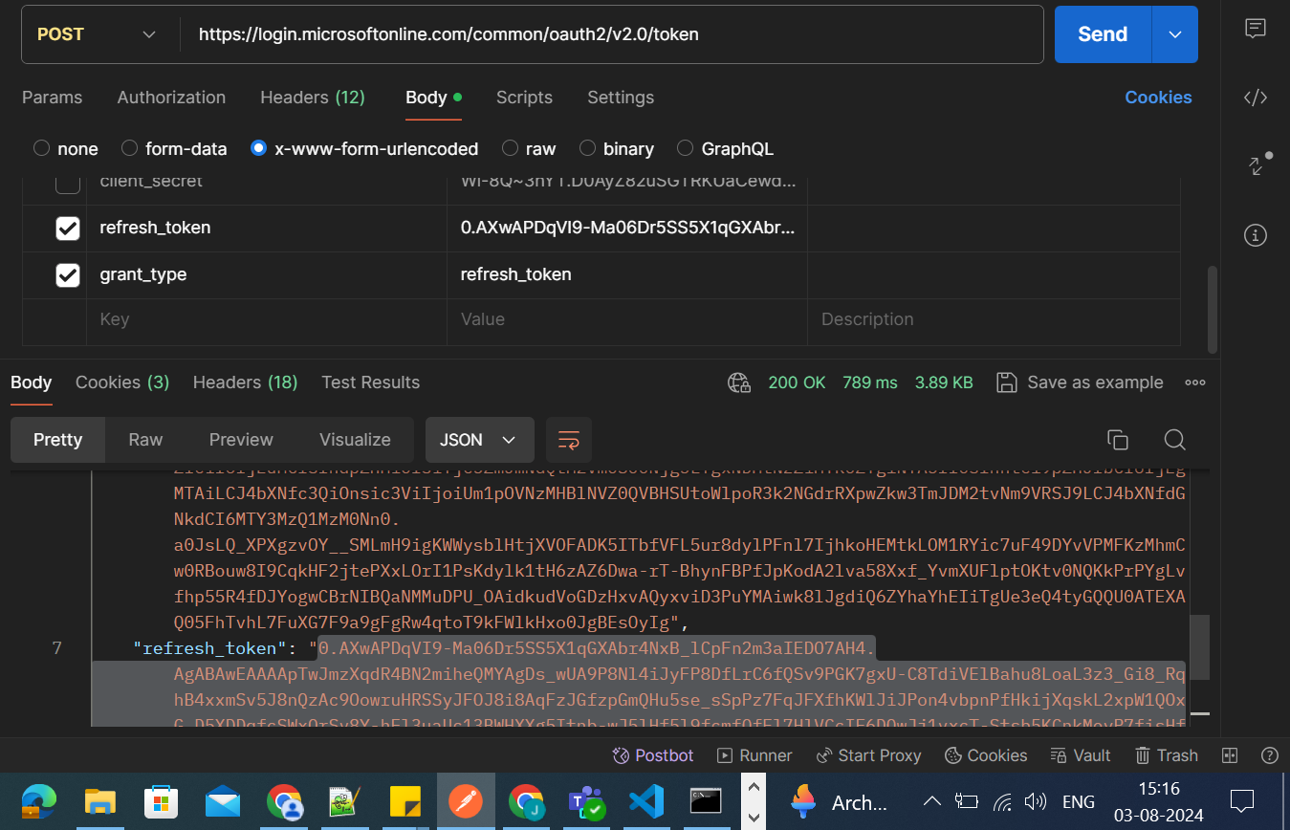Viewport: 1290px width, 830px height.
Task: Click the taskbar overflow up arrow
Action: pos(754,786)
